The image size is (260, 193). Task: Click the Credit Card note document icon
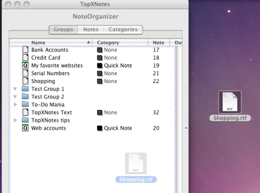click(x=25, y=58)
